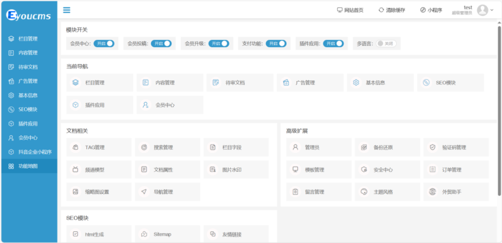Click the page vertical scrollbar
The height and width of the screenshot is (243, 502).
[499, 110]
